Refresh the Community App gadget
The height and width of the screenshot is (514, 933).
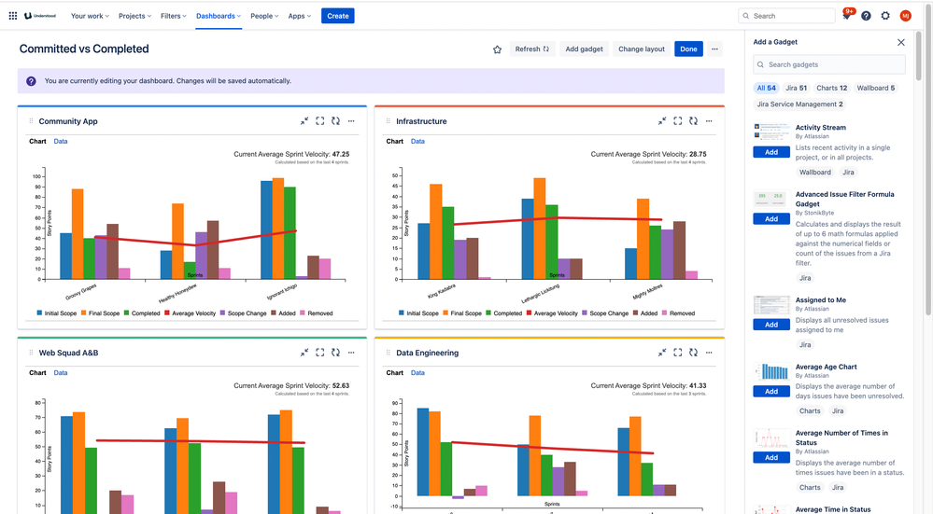pyautogui.click(x=335, y=121)
